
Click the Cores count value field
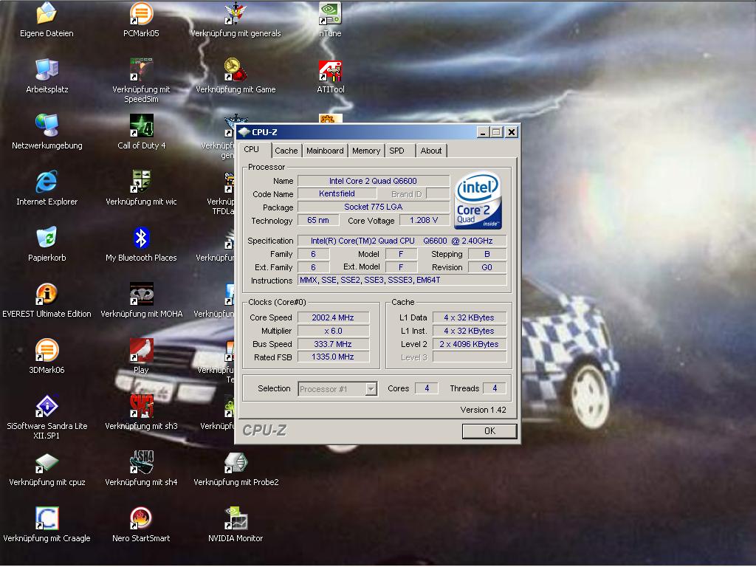pyautogui.click(x=427, y=388)
